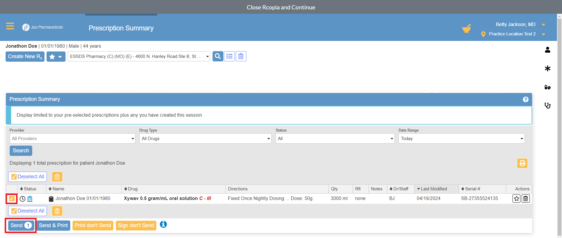This screenshot has width=562, height=238.
Task: Click the Jonathon Doe 01/01/1980 name cell
Action: pos(83,199)
